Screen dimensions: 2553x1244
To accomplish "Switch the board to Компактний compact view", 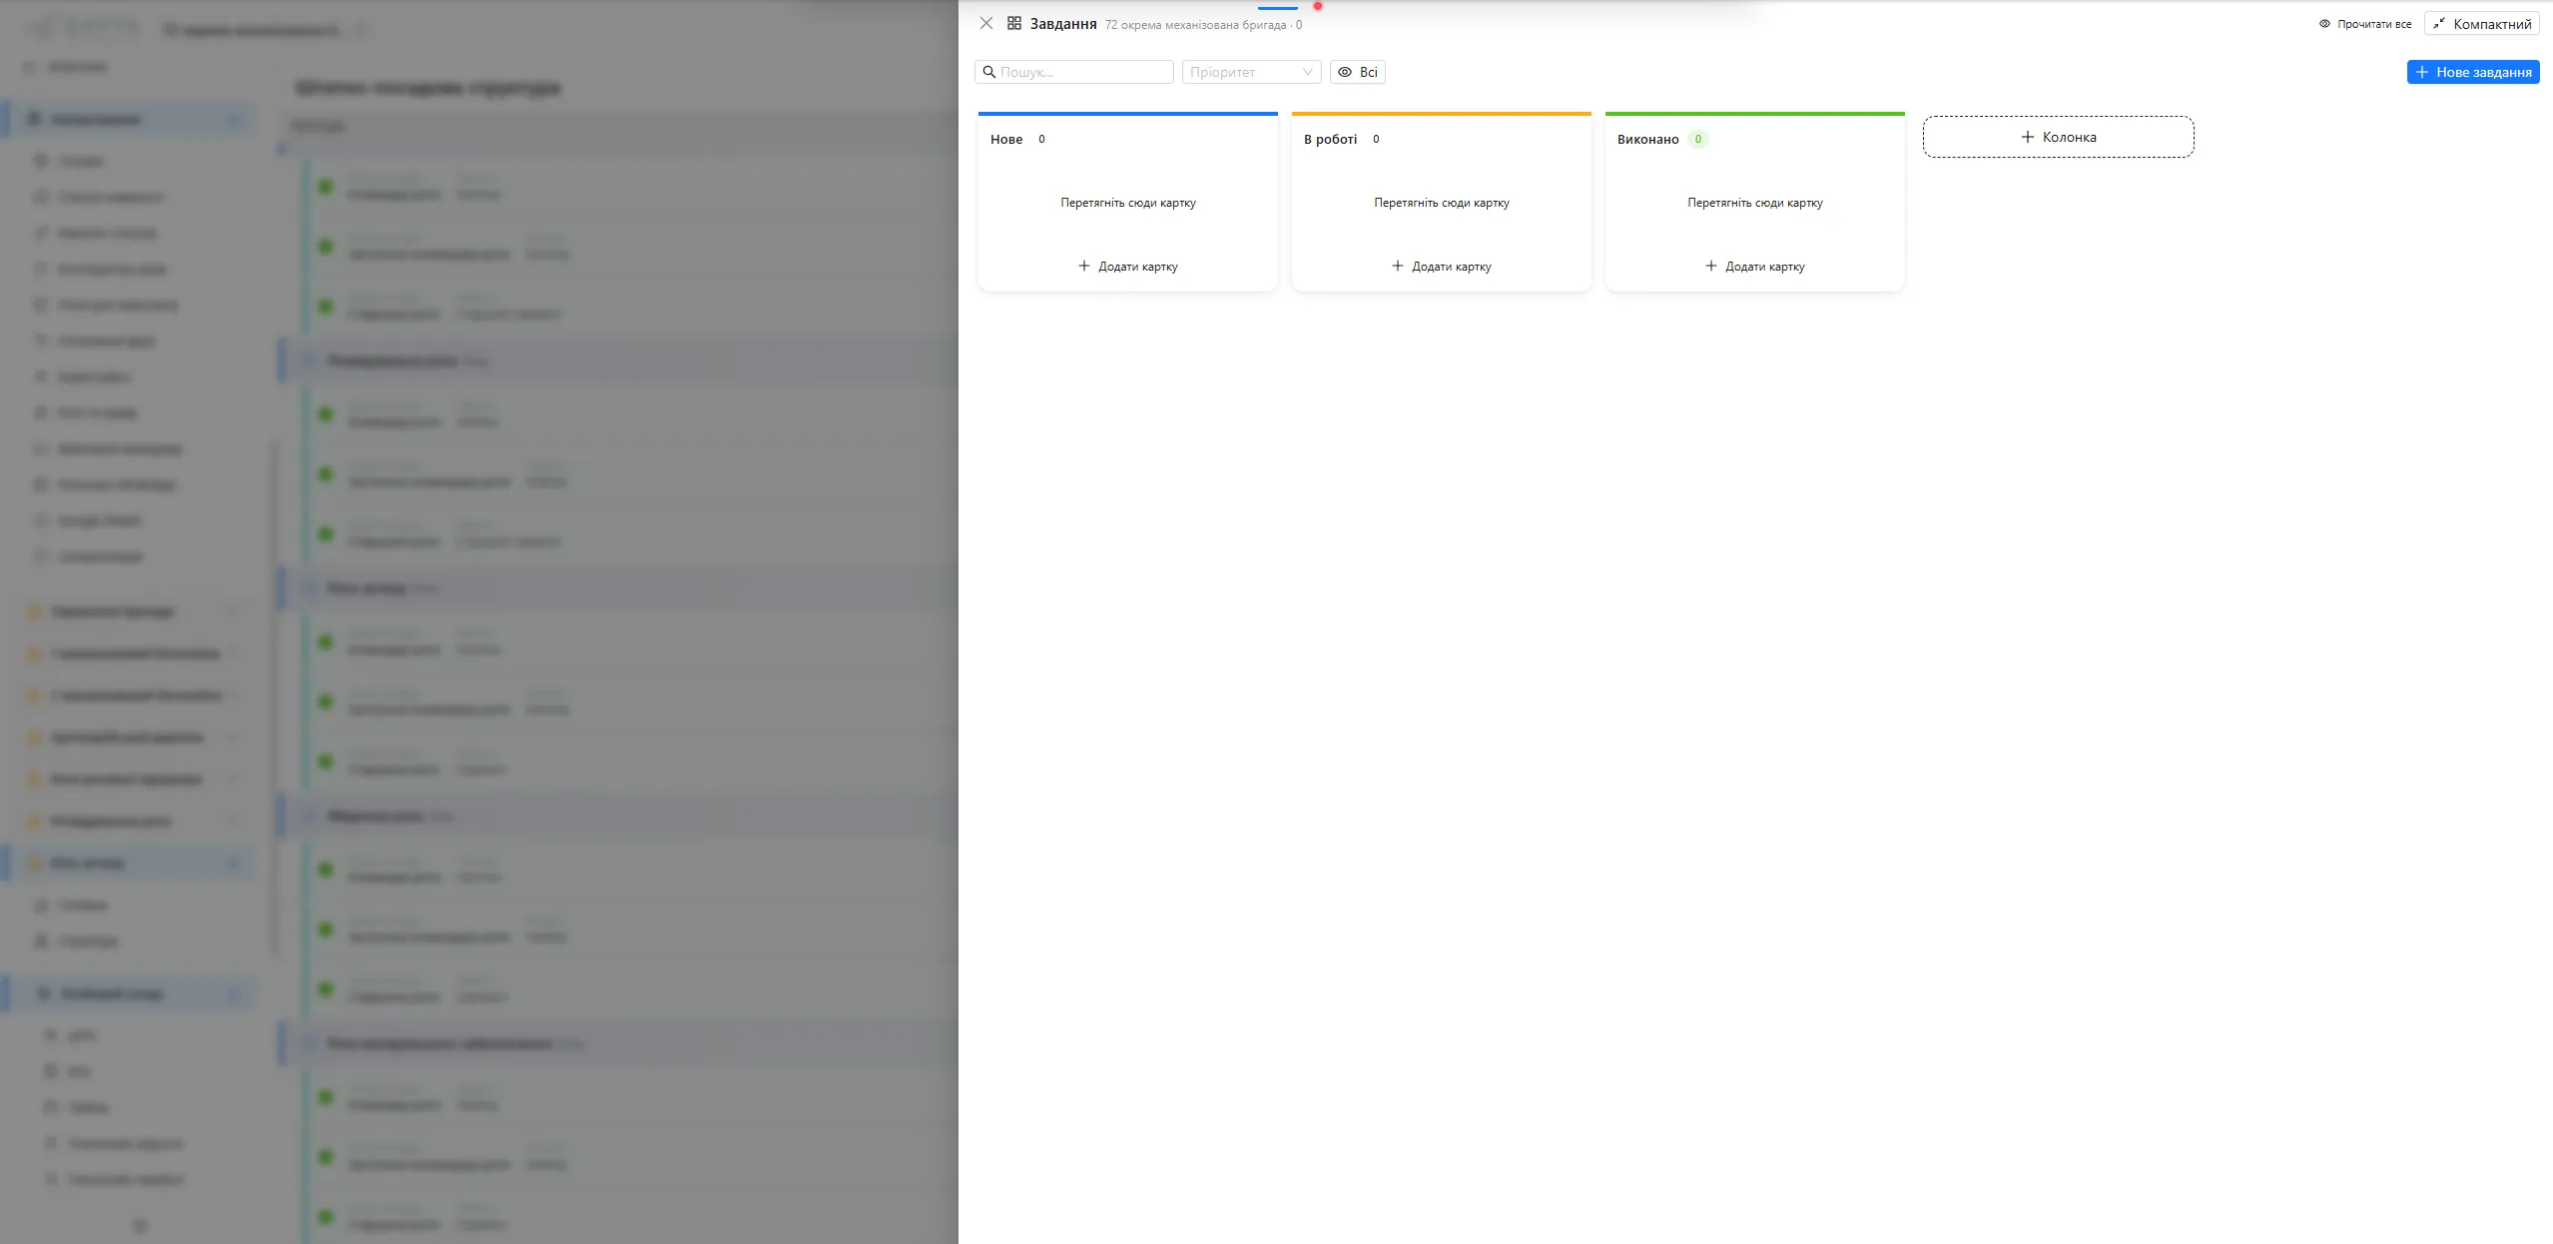I will 2479,23.
